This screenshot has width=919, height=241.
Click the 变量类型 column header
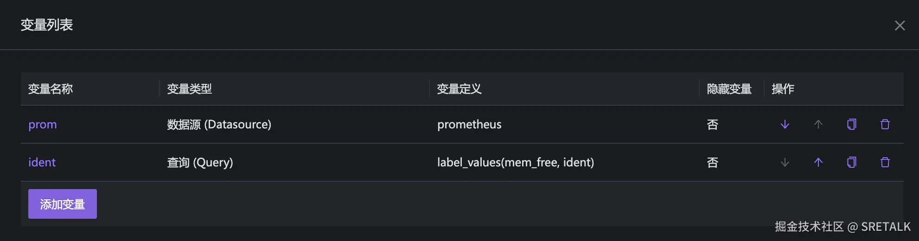(x=189, y=89)
